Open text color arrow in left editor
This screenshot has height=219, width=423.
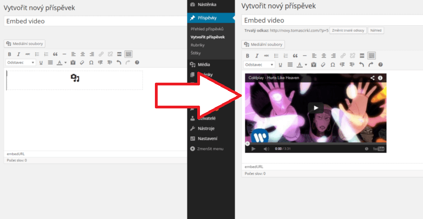click(65, 62)
